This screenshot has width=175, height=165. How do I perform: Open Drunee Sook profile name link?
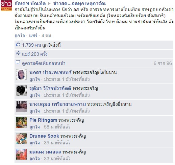click(44, 136)
